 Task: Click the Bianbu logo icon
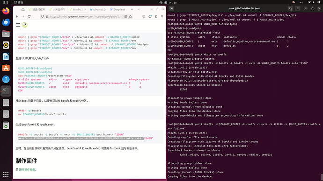point(25,25)
